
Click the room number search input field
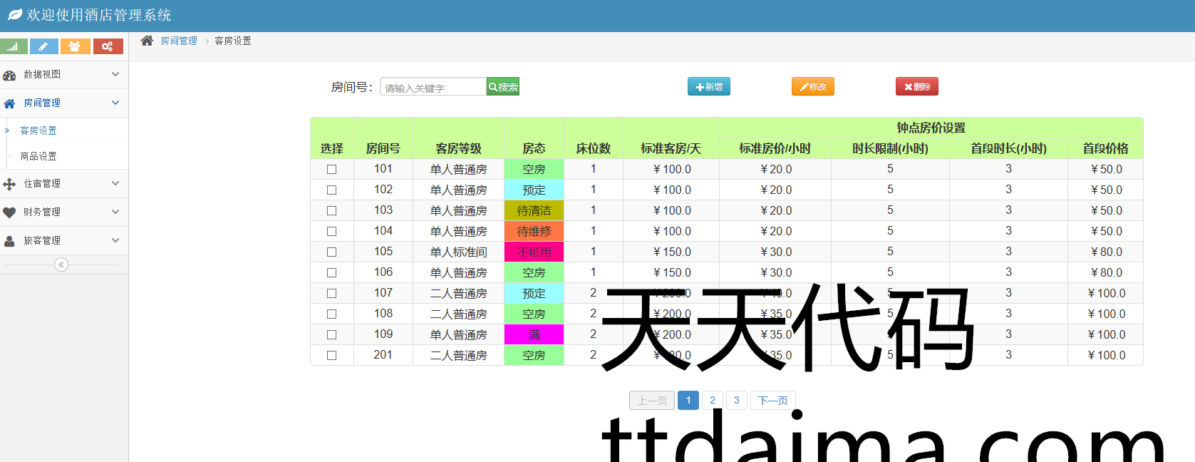coord(433,87)
